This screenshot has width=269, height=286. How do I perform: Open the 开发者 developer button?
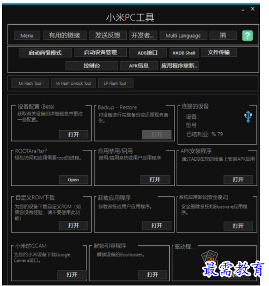point(143,35)
